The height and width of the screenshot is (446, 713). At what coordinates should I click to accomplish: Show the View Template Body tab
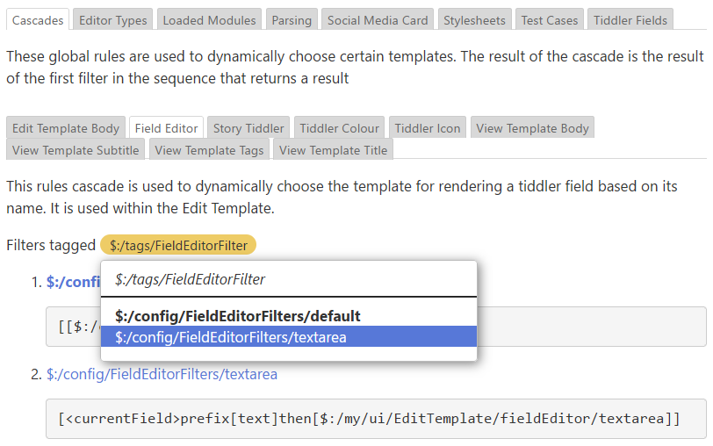coord(532,128)
